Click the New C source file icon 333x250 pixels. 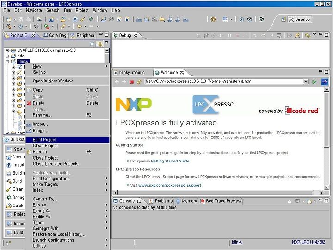tap(119, 19)
